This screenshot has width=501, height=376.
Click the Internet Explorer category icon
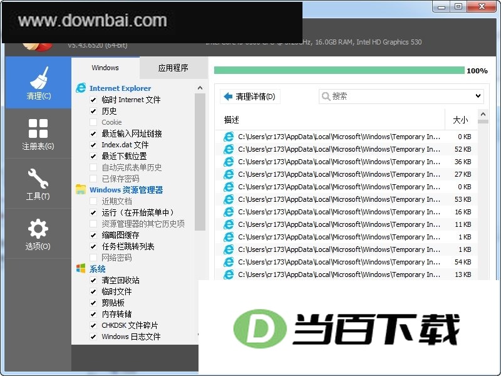(x=81, y=88)
